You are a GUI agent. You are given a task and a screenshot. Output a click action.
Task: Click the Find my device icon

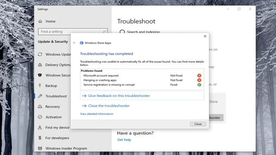tap(40, 127)
